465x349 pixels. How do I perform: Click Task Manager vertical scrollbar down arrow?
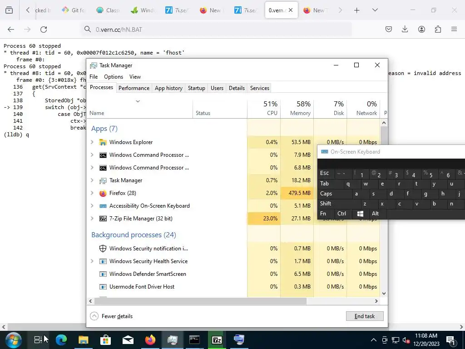coord(384,294)
